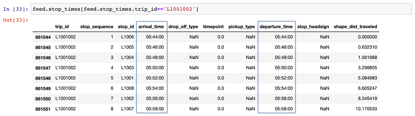Click departure_time cell in row 861550
Viewport: 415px width, 116px height.
284,98
